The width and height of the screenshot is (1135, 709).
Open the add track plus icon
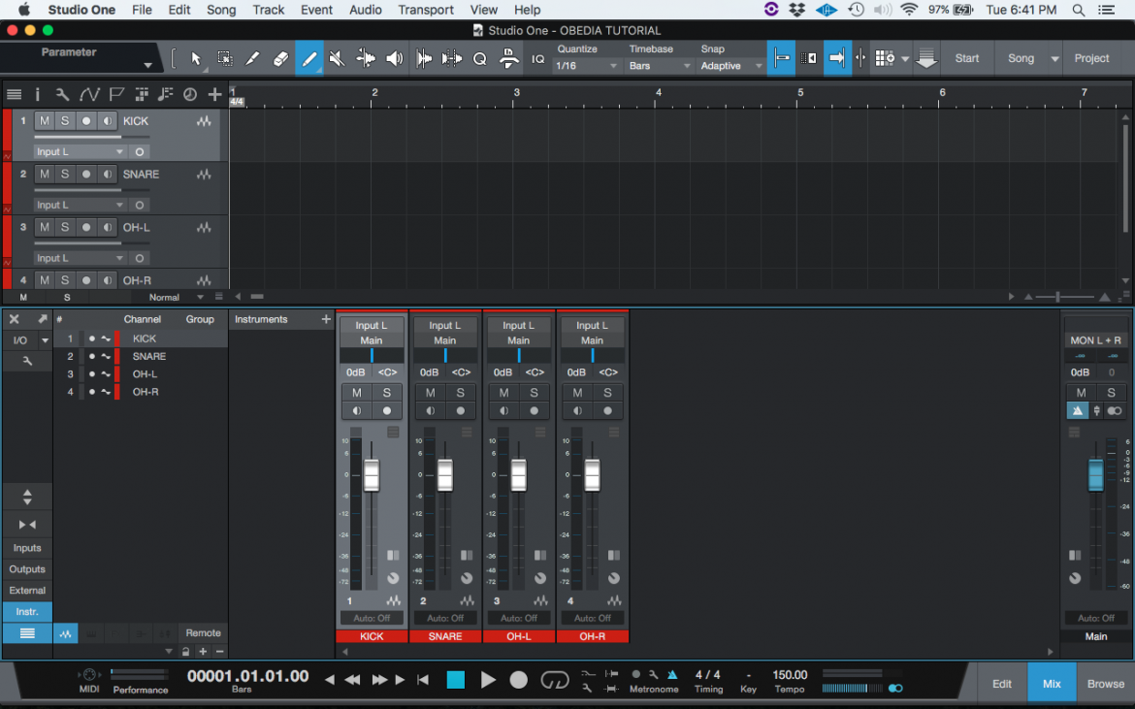tap(214, 94)
